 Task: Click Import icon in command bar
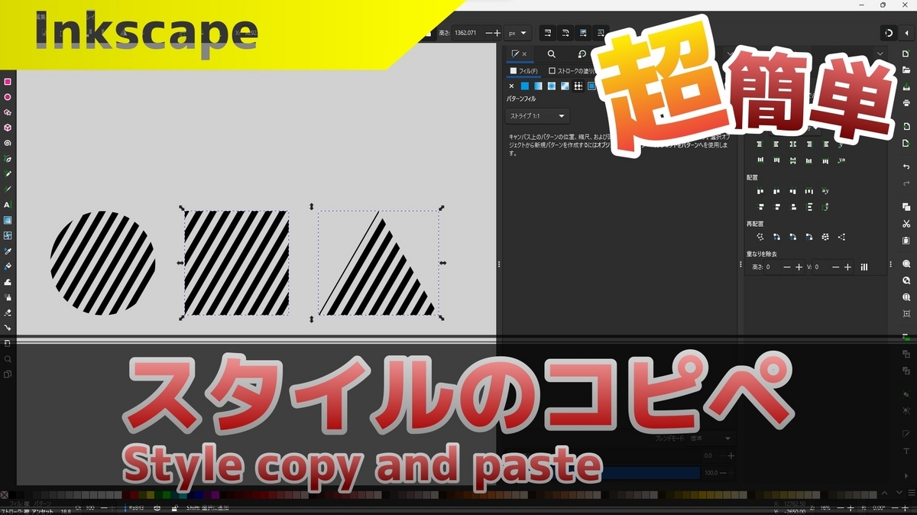point(906,126)
